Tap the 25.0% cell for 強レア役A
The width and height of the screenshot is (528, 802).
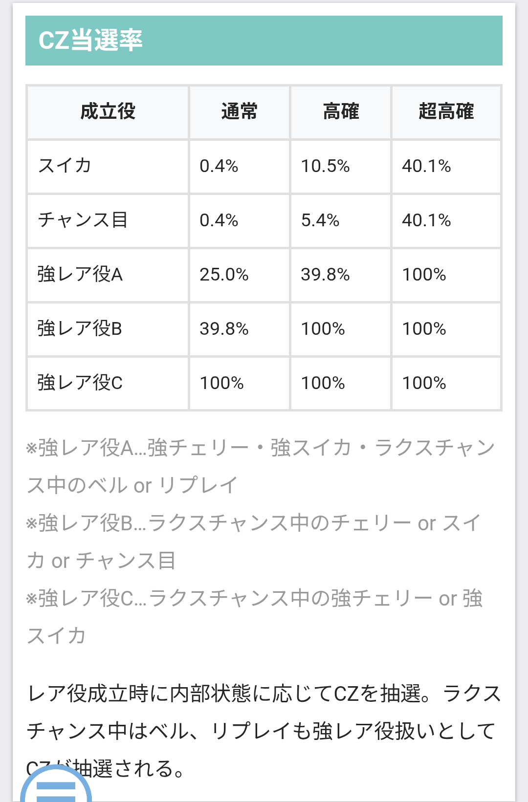(x=224, y=275)
